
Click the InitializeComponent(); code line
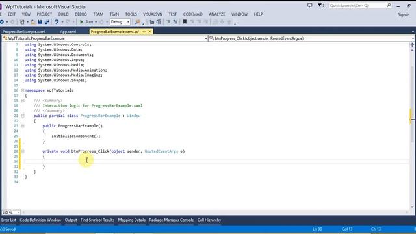76,136
